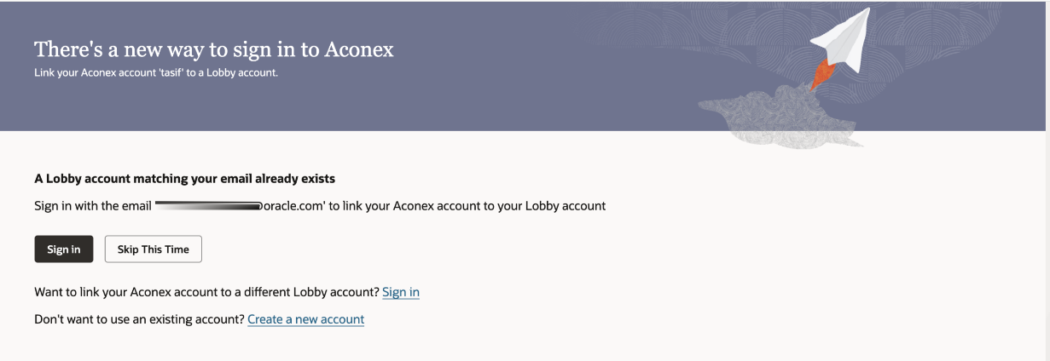Click the dark Sign in button

[x=64, y=249]
